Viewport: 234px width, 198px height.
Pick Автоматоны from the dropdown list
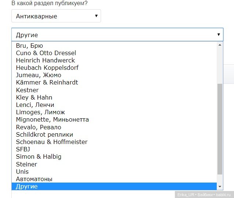pos(34,179)
